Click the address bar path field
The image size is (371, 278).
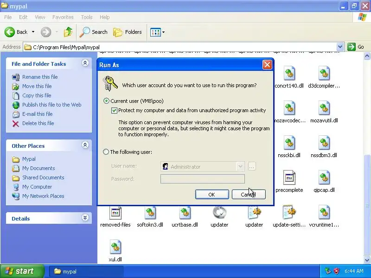coord(180,47)
